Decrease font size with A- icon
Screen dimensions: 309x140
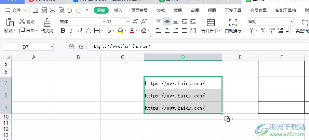(x=144, y=21)
